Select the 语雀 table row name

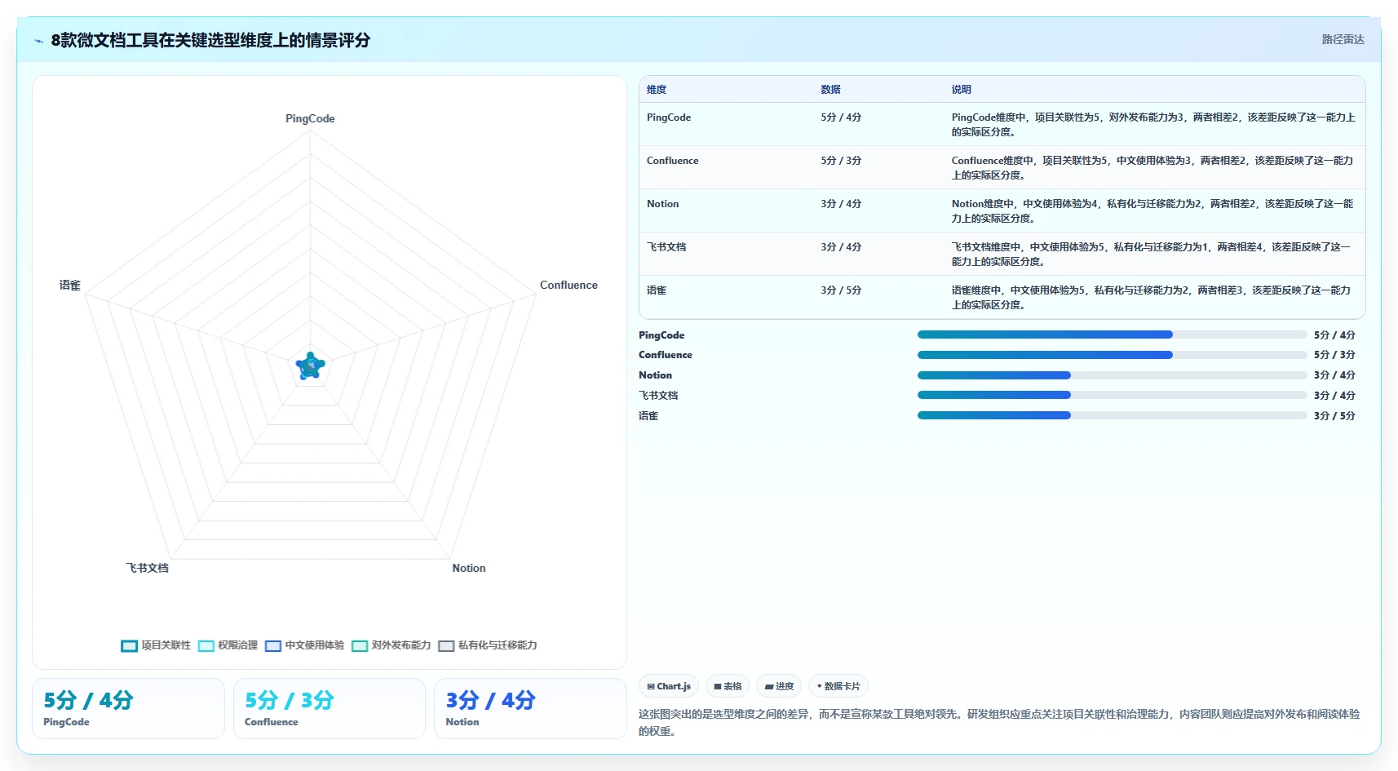pos(657,290)
